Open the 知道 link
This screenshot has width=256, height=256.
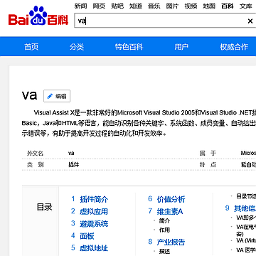[136, 6]
